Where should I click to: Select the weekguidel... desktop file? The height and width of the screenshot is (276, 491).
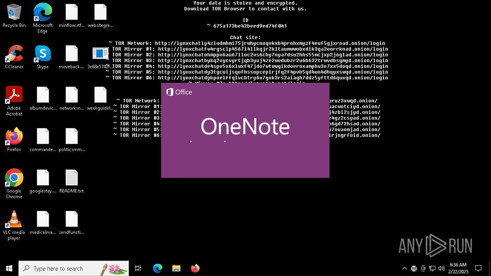(101, 99)
